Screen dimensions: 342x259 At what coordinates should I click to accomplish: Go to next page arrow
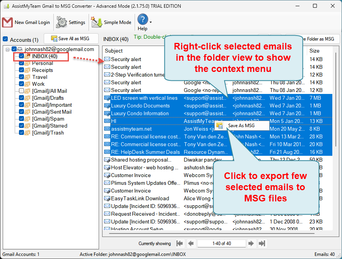pos(251,243)
